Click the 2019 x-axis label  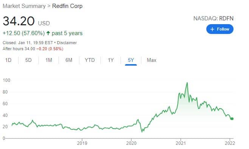(82, 143)
